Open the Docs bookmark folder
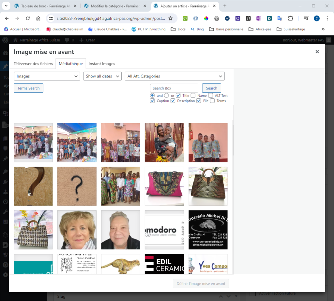334x301 pixels. tap(178, 29)
